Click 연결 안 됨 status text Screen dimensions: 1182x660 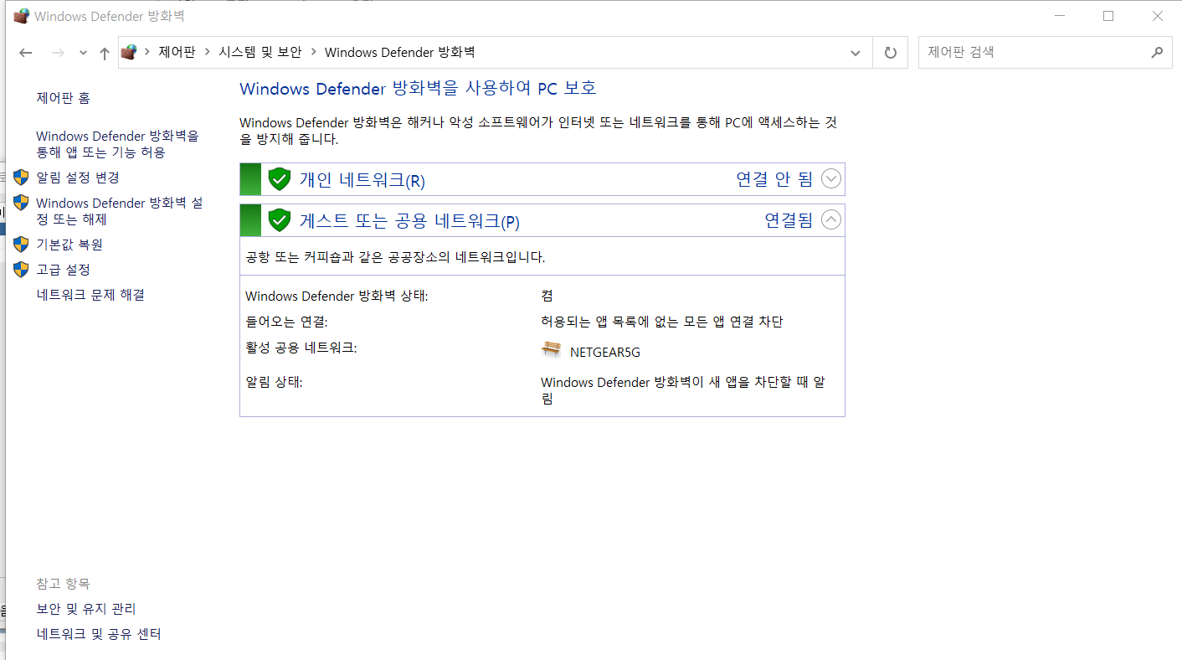(774, 178)
